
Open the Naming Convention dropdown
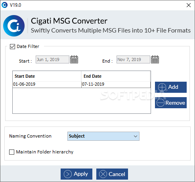(x=103, y=136)
